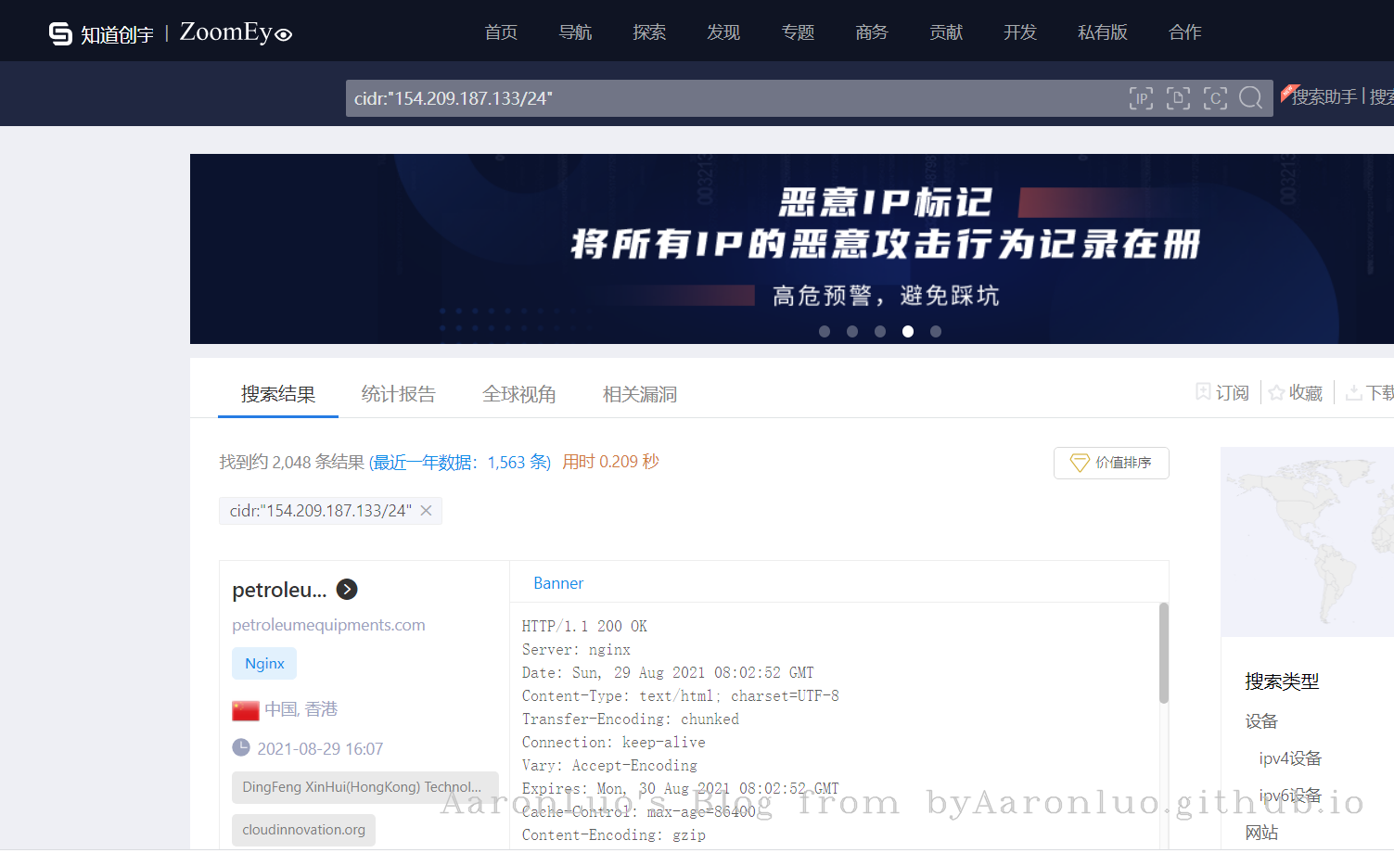1394x853 pixels.
Task: Remove the cidr filter tag
Action: tap(427, 511)
